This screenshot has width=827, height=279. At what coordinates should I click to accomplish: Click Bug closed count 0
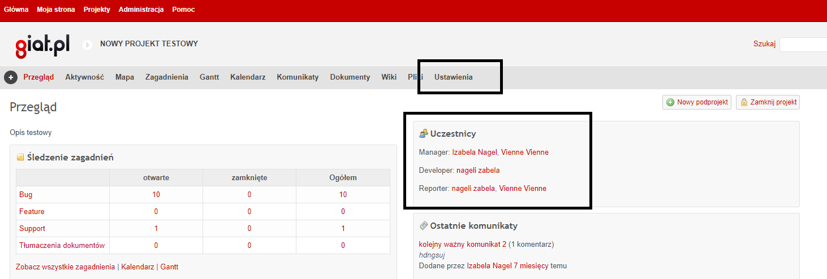pyautogui.click(x=249, y=194)
